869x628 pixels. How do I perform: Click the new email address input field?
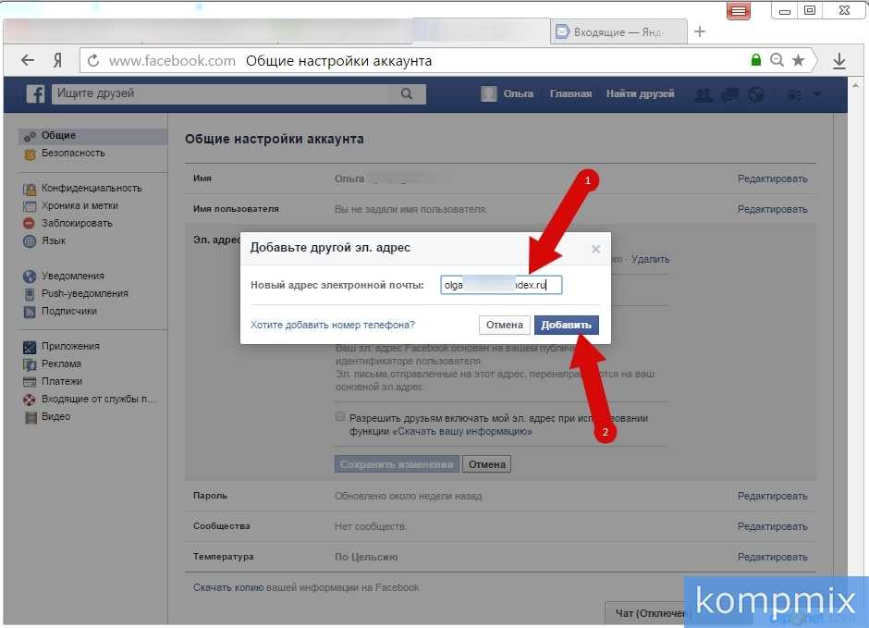pyautogui.click(x=500, y=285)
